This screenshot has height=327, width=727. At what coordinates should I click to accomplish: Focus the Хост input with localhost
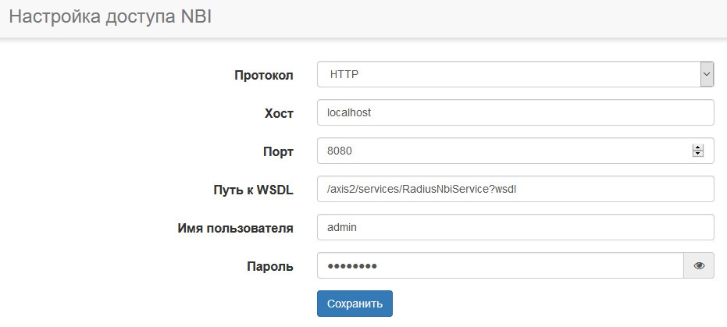click(x=515, y=112)
